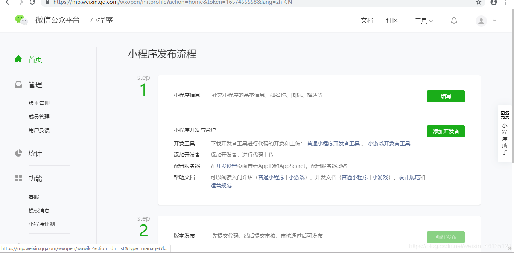
Task: Open the browser three-dot menu
Action: coord(506,2)
